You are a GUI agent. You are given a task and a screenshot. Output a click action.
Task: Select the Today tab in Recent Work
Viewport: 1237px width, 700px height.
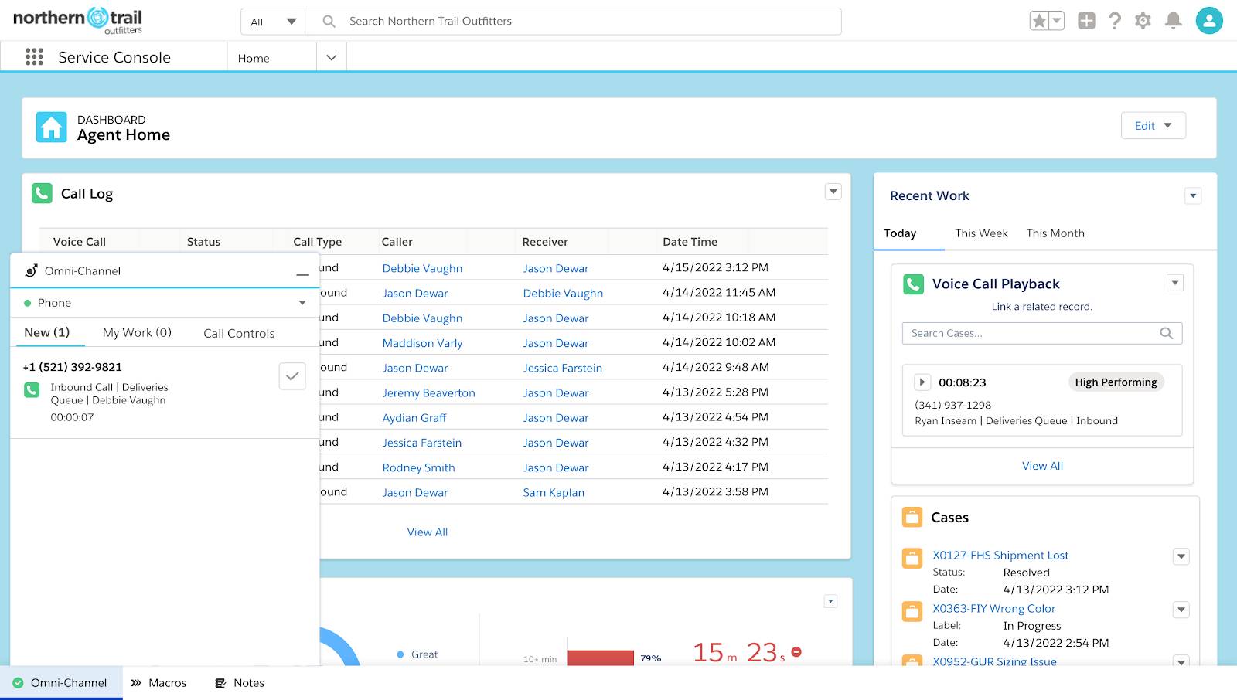click(900, 233)
